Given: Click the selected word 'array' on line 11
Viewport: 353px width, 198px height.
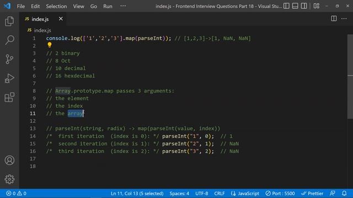Looking at the screenshot, I should (76, 113).
